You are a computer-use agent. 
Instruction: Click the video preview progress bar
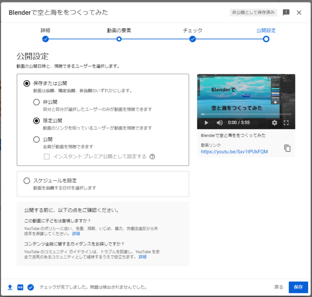[246, 114]
